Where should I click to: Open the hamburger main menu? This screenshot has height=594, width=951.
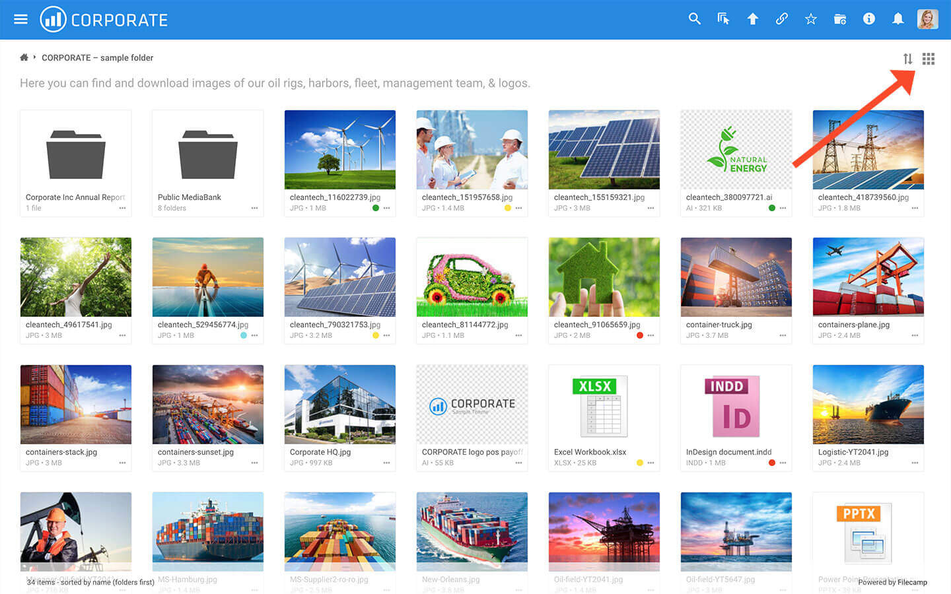click(x=20, y=19)
